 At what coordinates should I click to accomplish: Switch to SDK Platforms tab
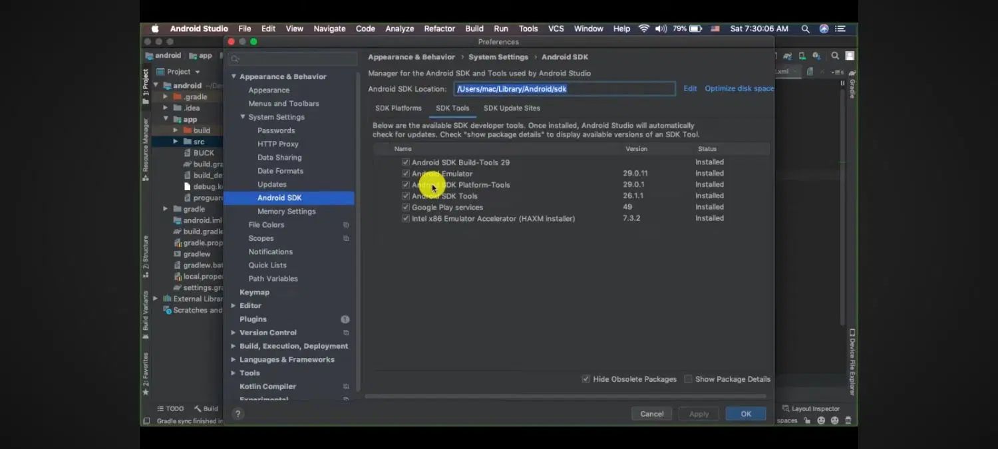pyautogui.click(x=399, y=108)
